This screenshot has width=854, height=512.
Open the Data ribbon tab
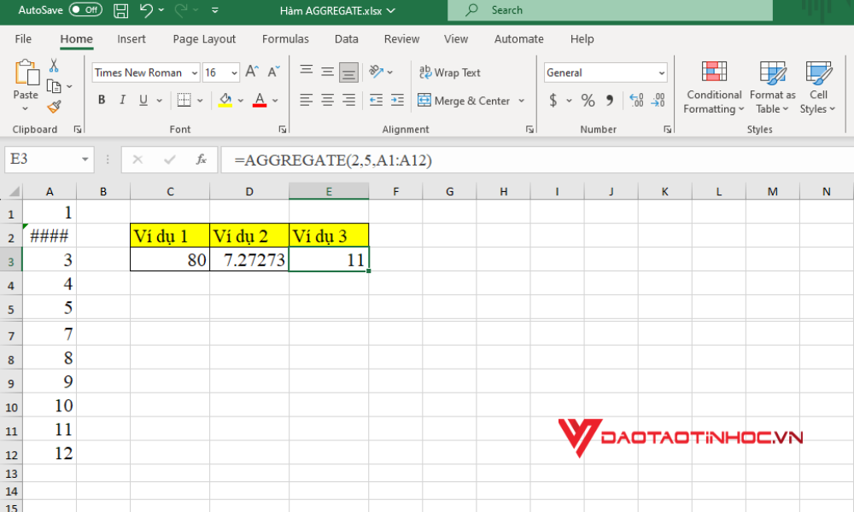[x=346, y=38]
